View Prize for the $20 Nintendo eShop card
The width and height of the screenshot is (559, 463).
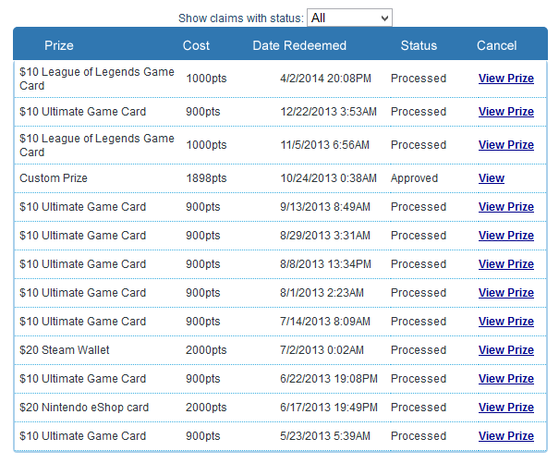tap(506, 408)
